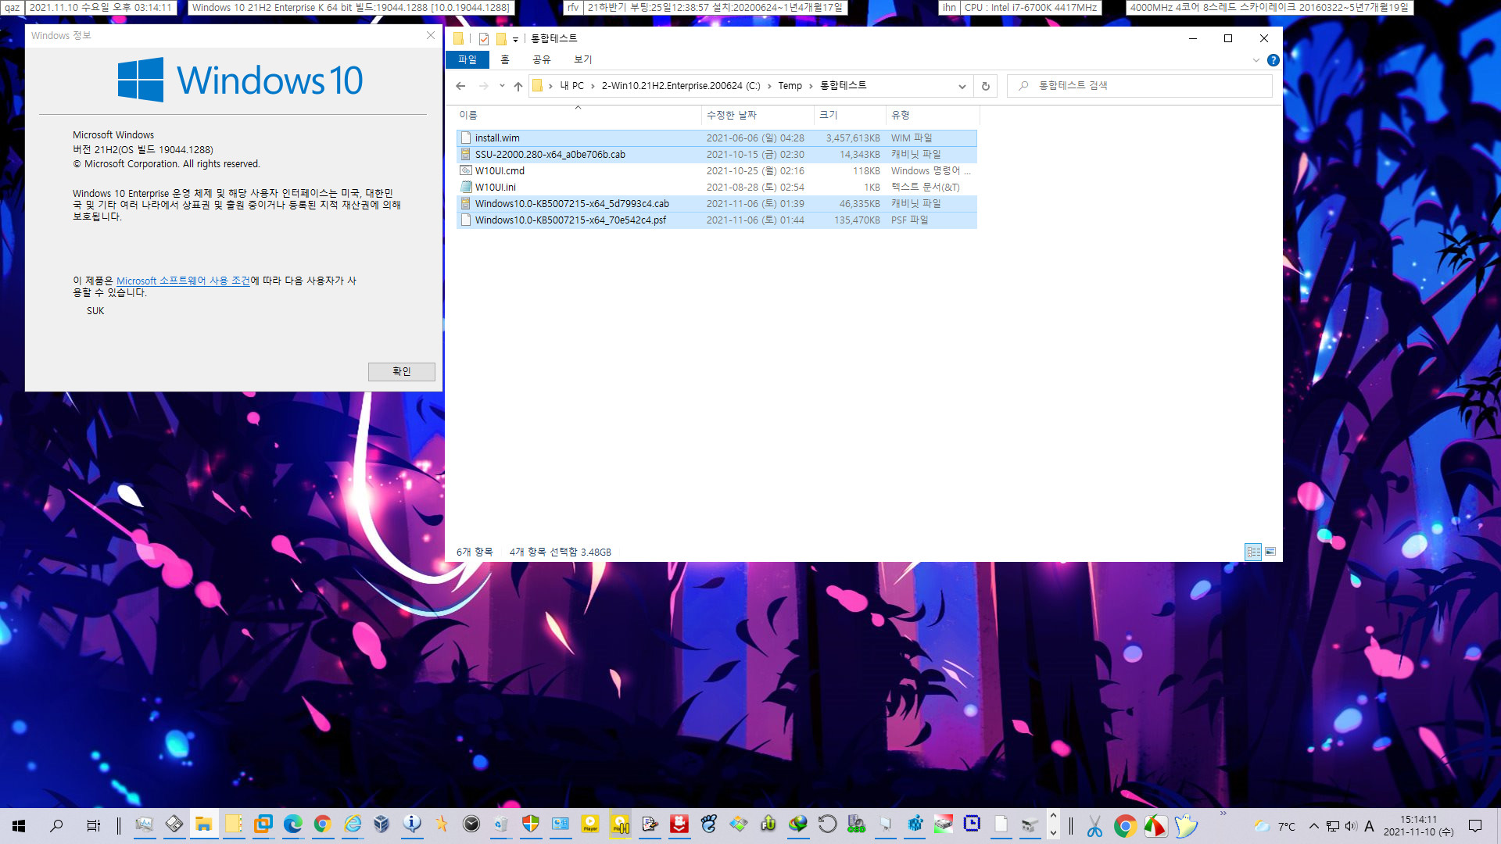Open the blue info bubble taskbar icon
Viewport: 1501px width, 844px height.
tap(412, 824)
